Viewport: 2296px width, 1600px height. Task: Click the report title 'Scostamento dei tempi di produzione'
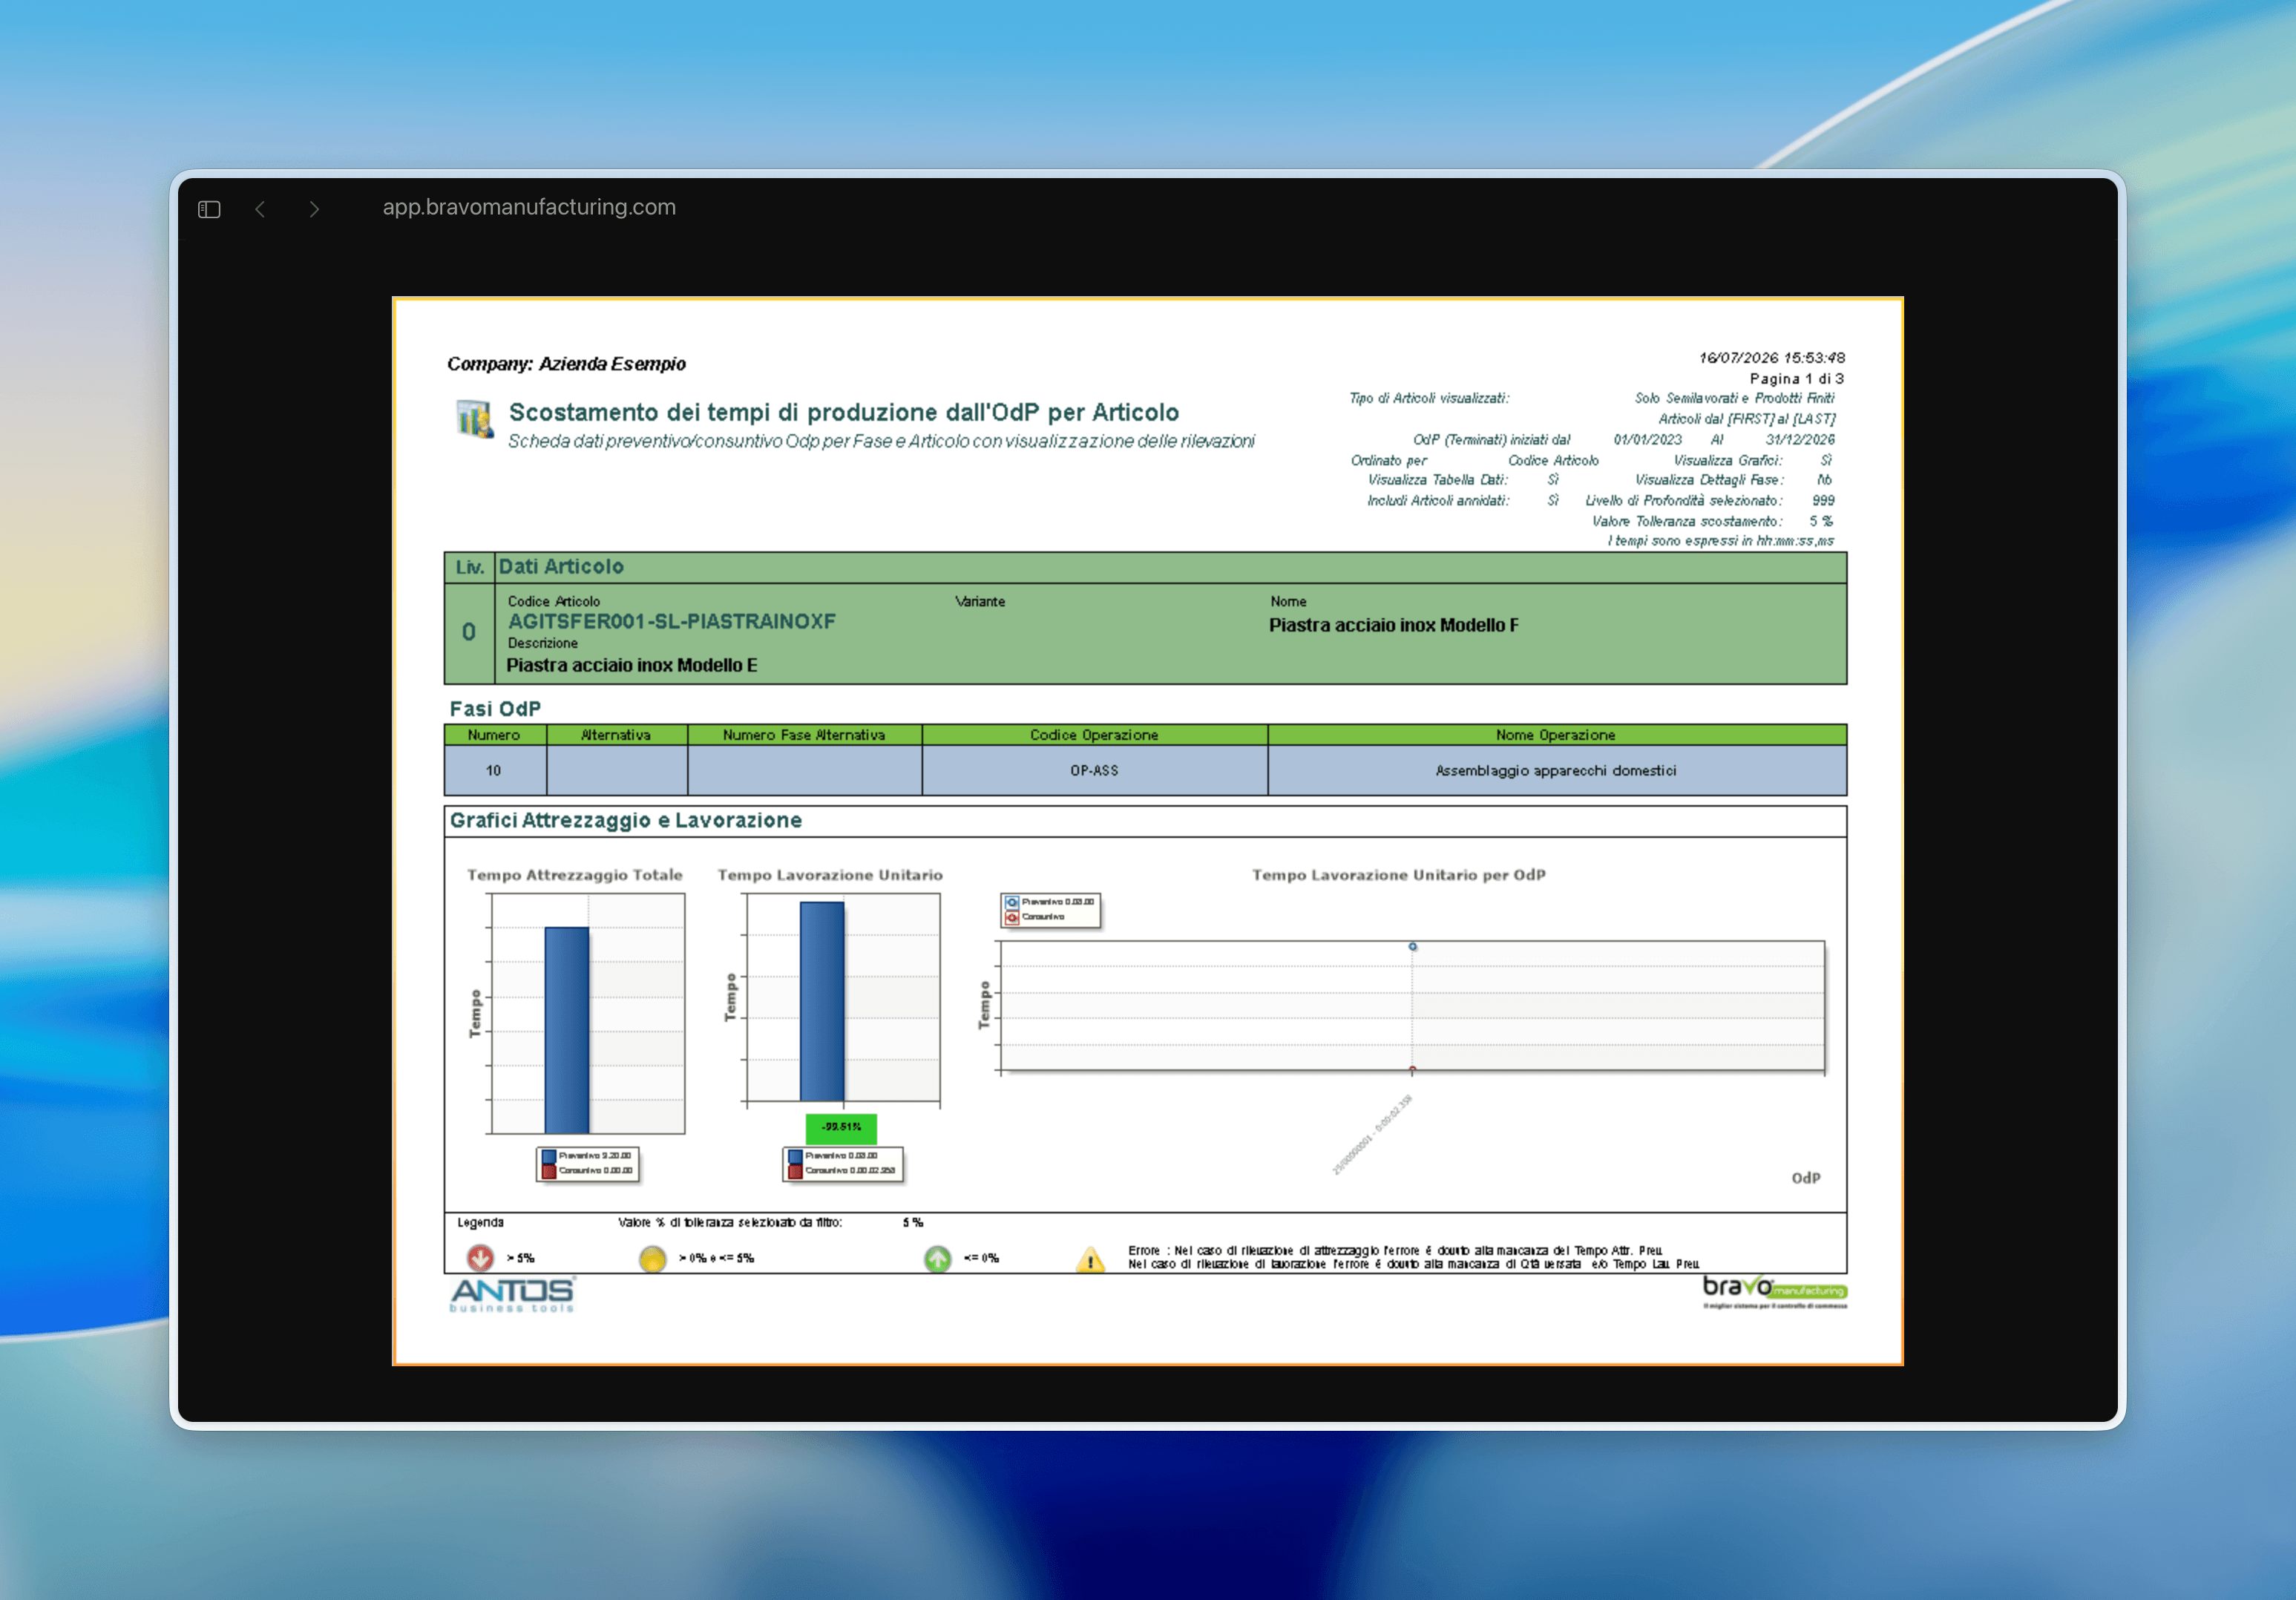coord(844,412)
